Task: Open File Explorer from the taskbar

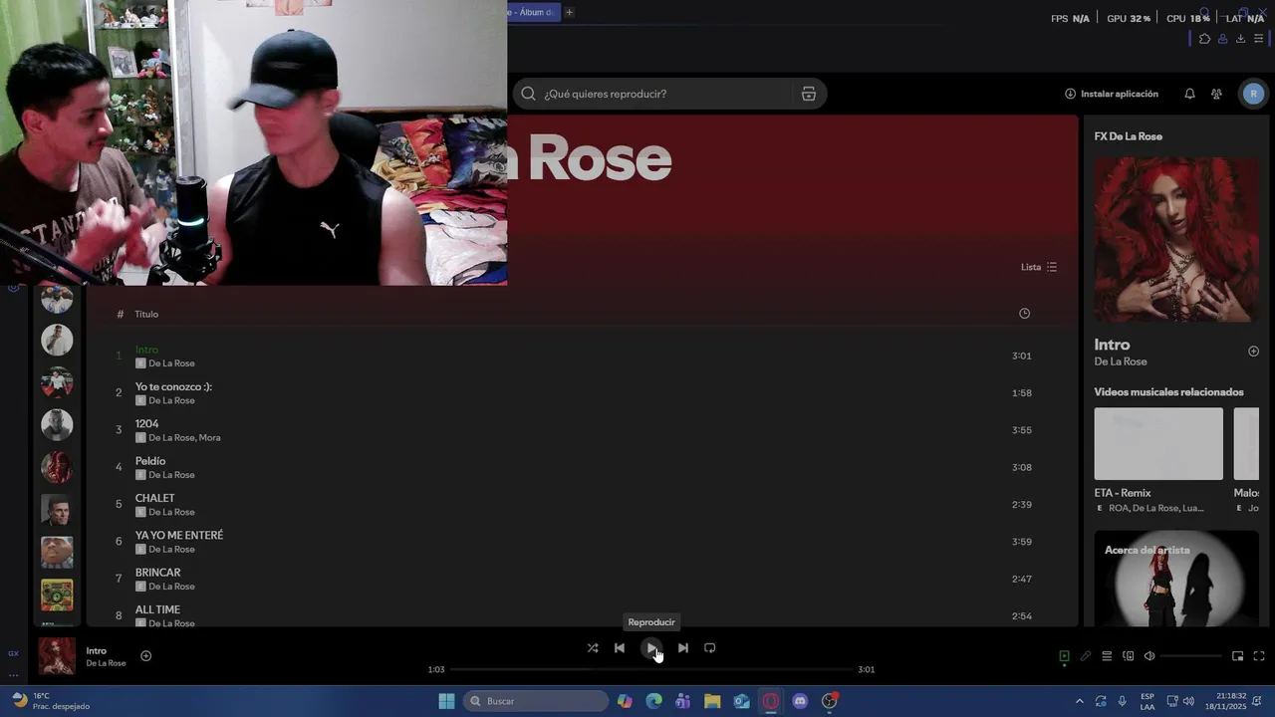Action: click(712, 701)
